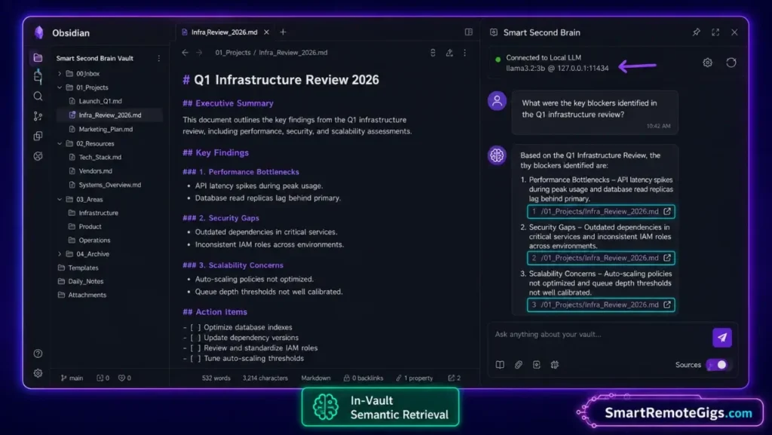Viewport: 772px width, 435px height.
Task: Open Launch_Q1.md in the file tree
Action: tap(100, 101)
